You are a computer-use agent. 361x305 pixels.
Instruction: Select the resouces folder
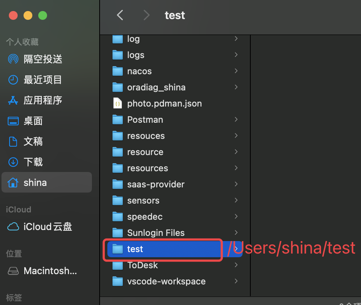[x=175, y=136]
